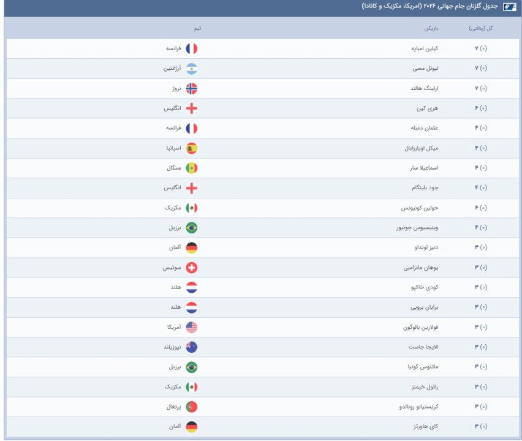Click the USA flag icon
522x441 pixels.
tap(191, 327)
